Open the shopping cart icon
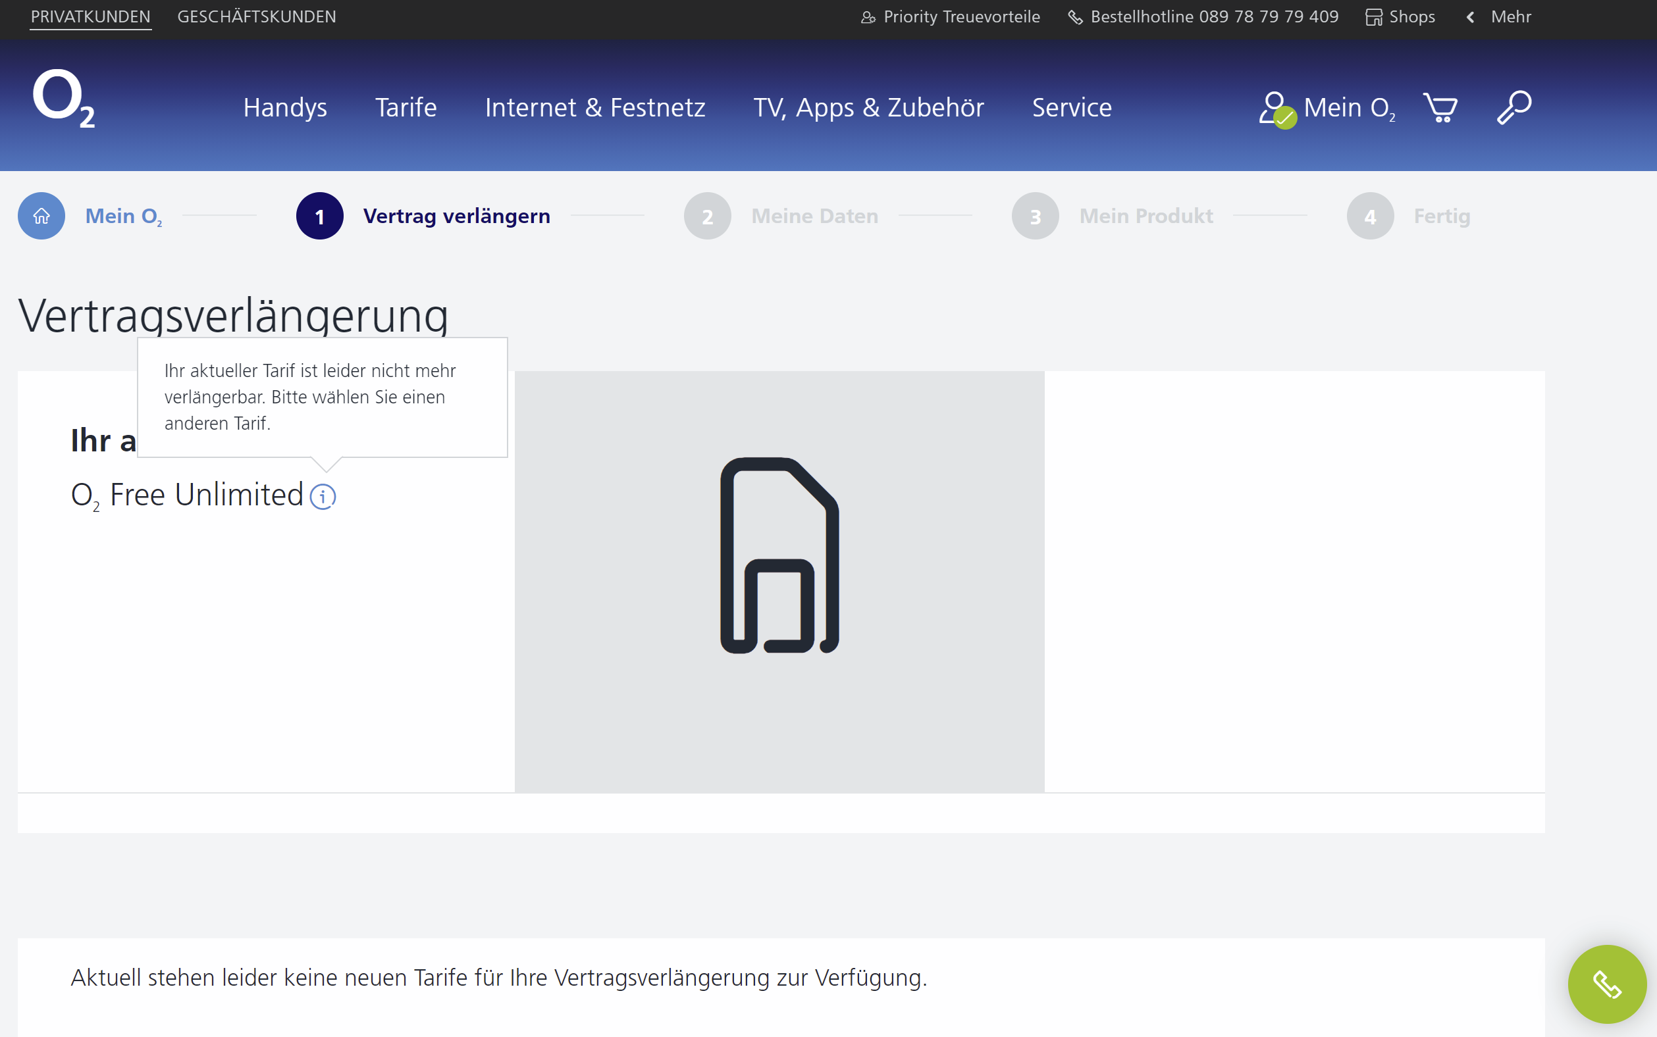The width and height of the screenshot is (1657, 1037). point(1440,108)
